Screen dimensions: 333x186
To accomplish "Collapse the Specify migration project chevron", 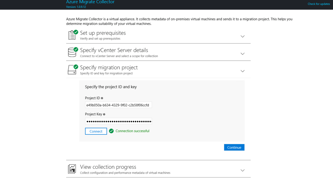I will pyautogui.click(x=243, y=71).
